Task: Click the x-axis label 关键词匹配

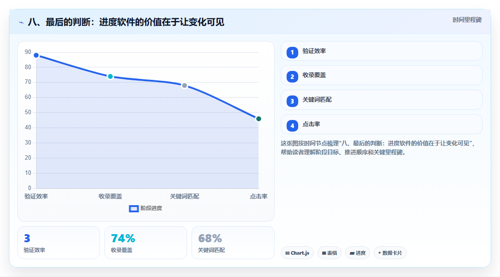Action: (184, 196)
